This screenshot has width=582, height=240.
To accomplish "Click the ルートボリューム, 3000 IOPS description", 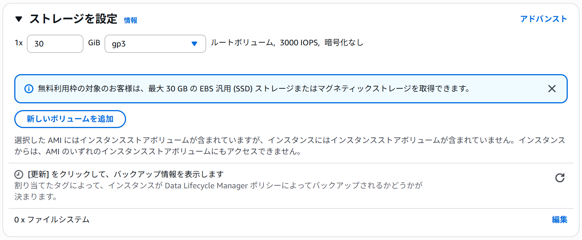I will [287, 43].
